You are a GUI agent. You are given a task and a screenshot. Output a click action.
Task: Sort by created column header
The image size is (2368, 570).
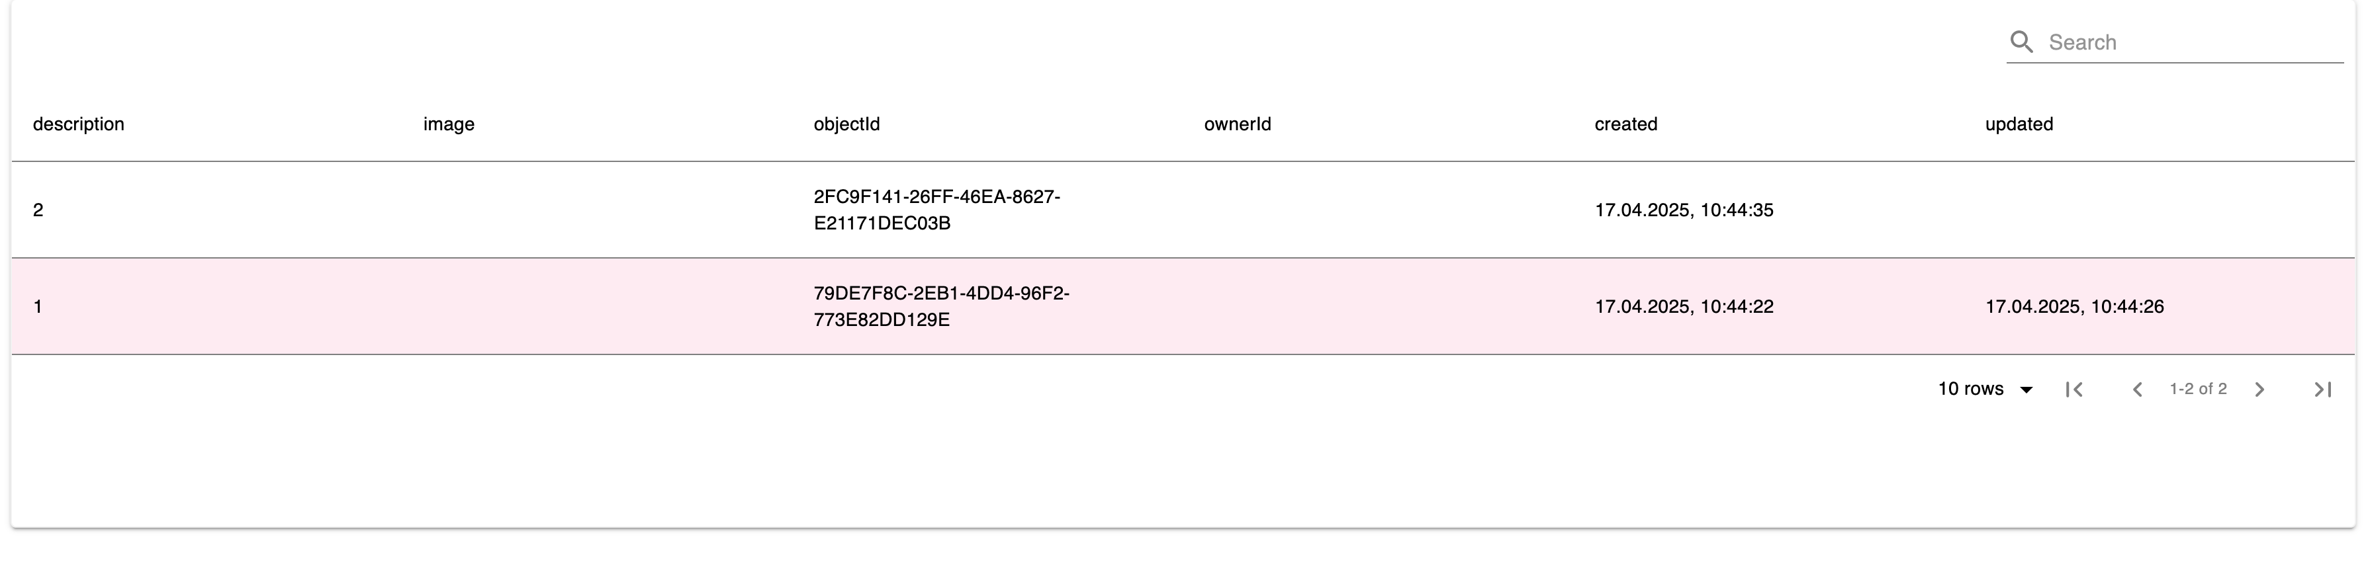point(1625,124)
